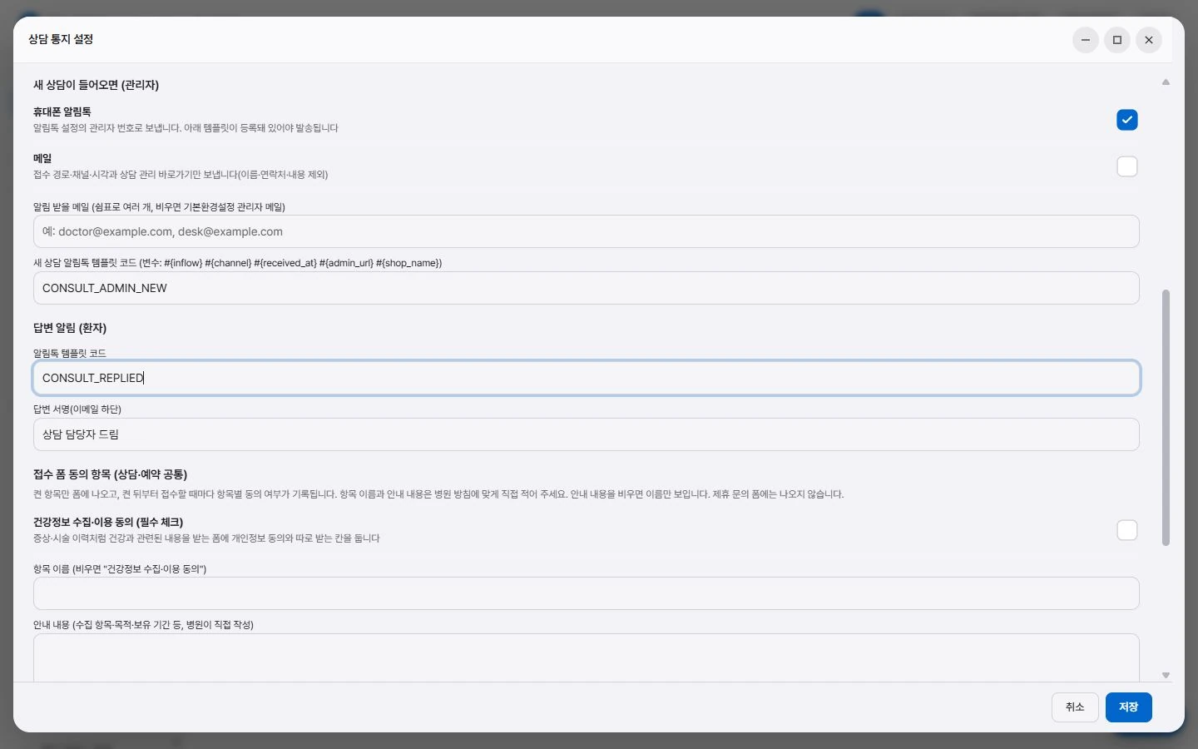Cancel with the 취소 button
1198x749 pixels.
click(x=1075, y=707)
